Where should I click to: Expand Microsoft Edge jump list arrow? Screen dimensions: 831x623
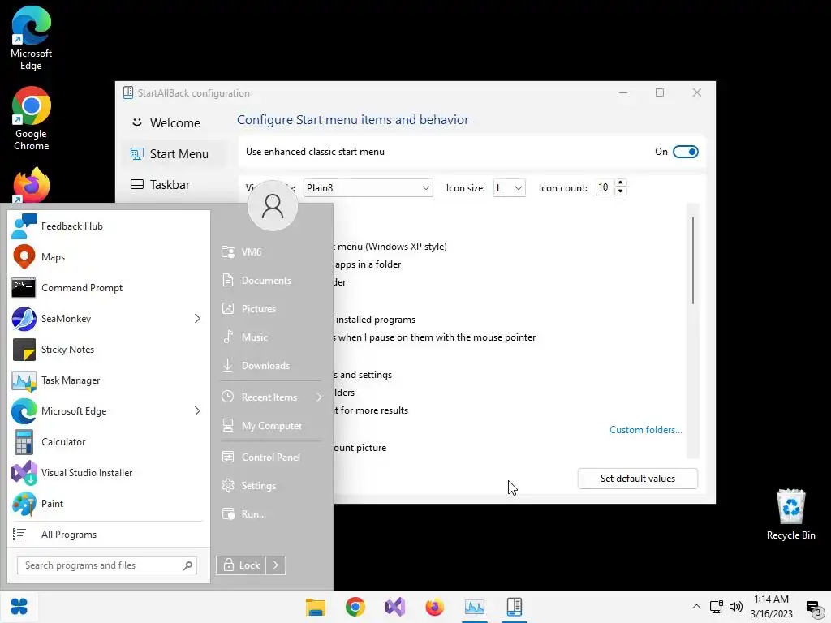(197, 411)
